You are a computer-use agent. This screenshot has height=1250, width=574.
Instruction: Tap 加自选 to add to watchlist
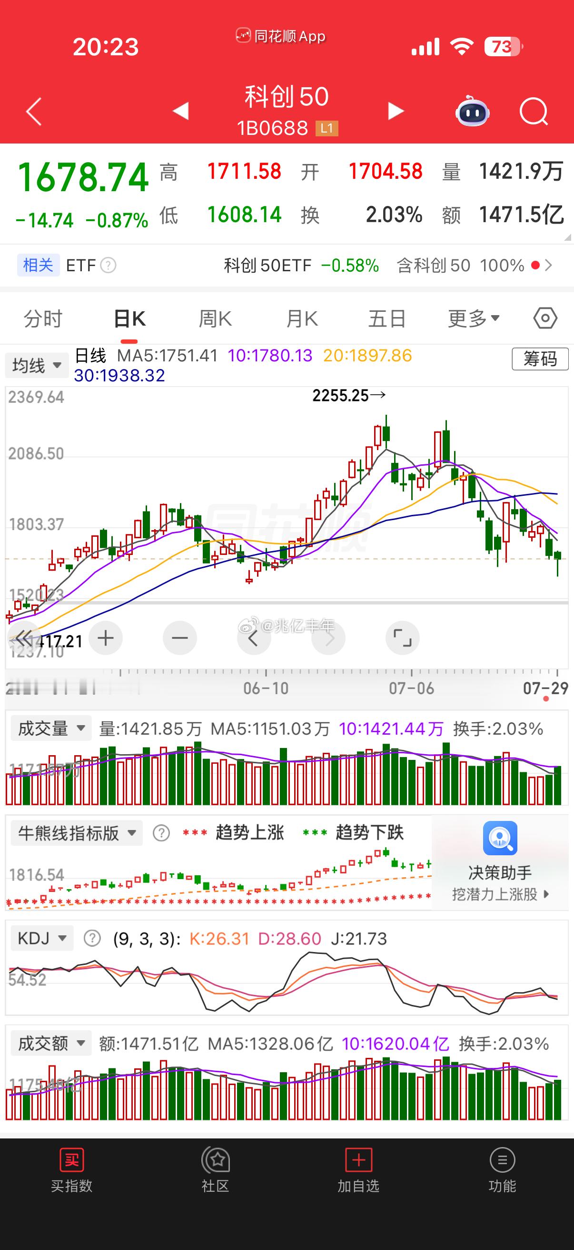point(358,1170)
